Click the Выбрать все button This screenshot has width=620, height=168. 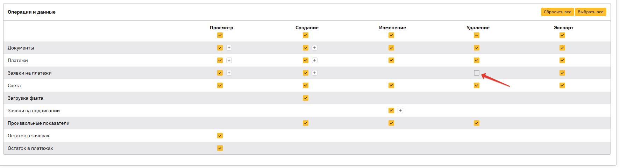pyautogui.click(x=591, y=12)
